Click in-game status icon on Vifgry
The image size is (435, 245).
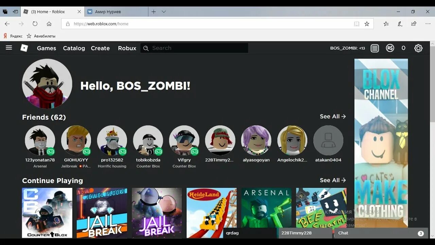coord(195,151)
